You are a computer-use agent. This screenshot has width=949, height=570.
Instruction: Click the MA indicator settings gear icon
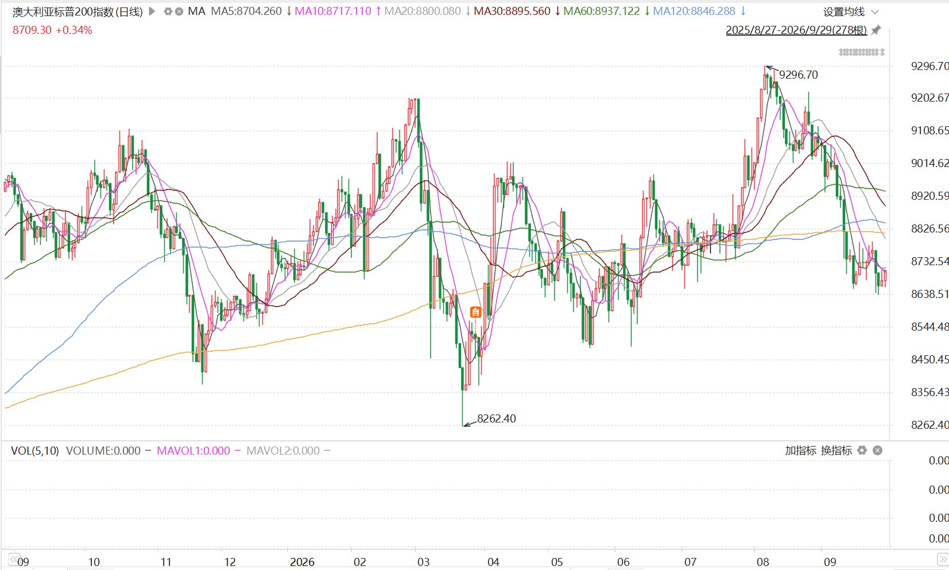pyautogui.click(x=168, y=11)
